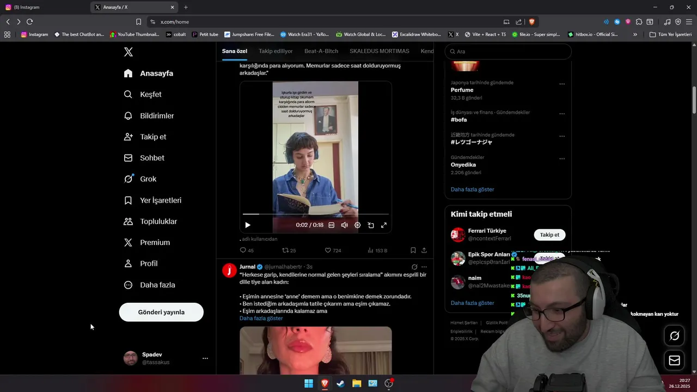Open Keşfet explore page
The image size is (697, 392).
point(143,94)
